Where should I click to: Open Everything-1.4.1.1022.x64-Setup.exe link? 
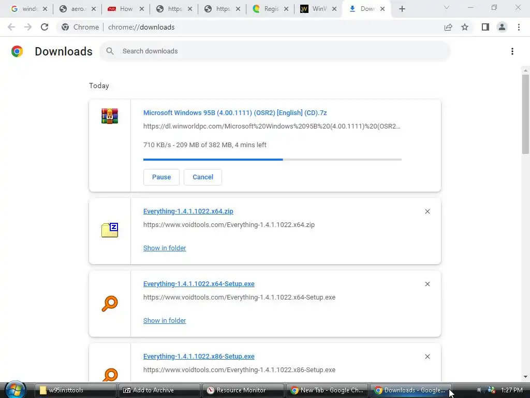199,284
